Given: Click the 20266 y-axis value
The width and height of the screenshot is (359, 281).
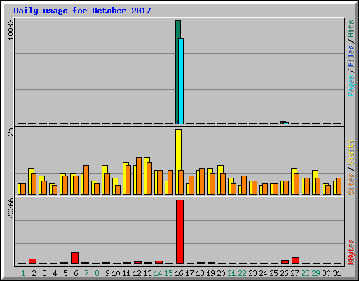Looking at the screenshot, I should [x=11, y=208].
